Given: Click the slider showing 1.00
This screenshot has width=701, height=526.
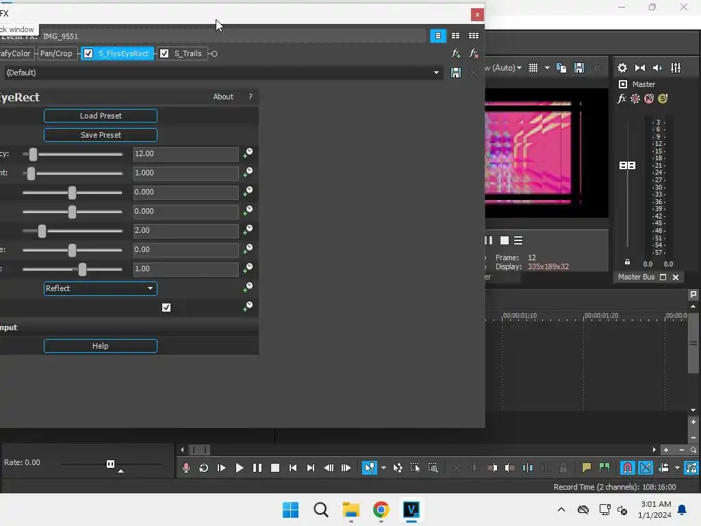Looking at the screenshot, I should click(x=73, y=269).
